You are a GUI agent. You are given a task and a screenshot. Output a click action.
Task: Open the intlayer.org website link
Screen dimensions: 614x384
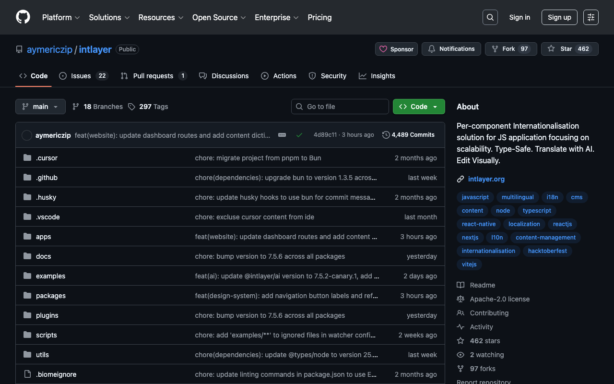tap(486, 179)
